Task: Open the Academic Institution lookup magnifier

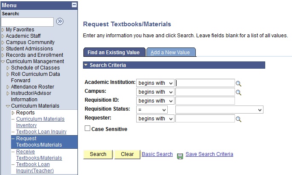Action: [238, 83]
